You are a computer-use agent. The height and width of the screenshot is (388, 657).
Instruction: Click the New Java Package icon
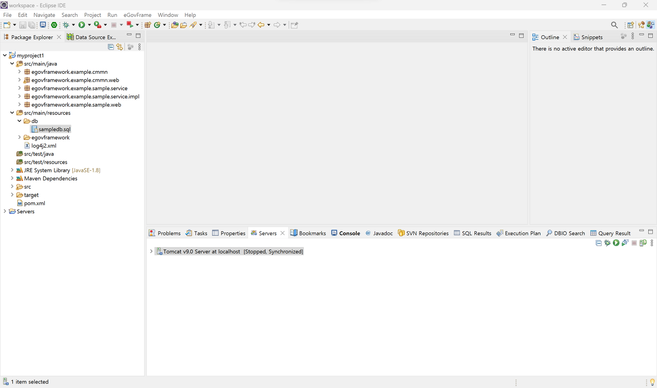147,25
